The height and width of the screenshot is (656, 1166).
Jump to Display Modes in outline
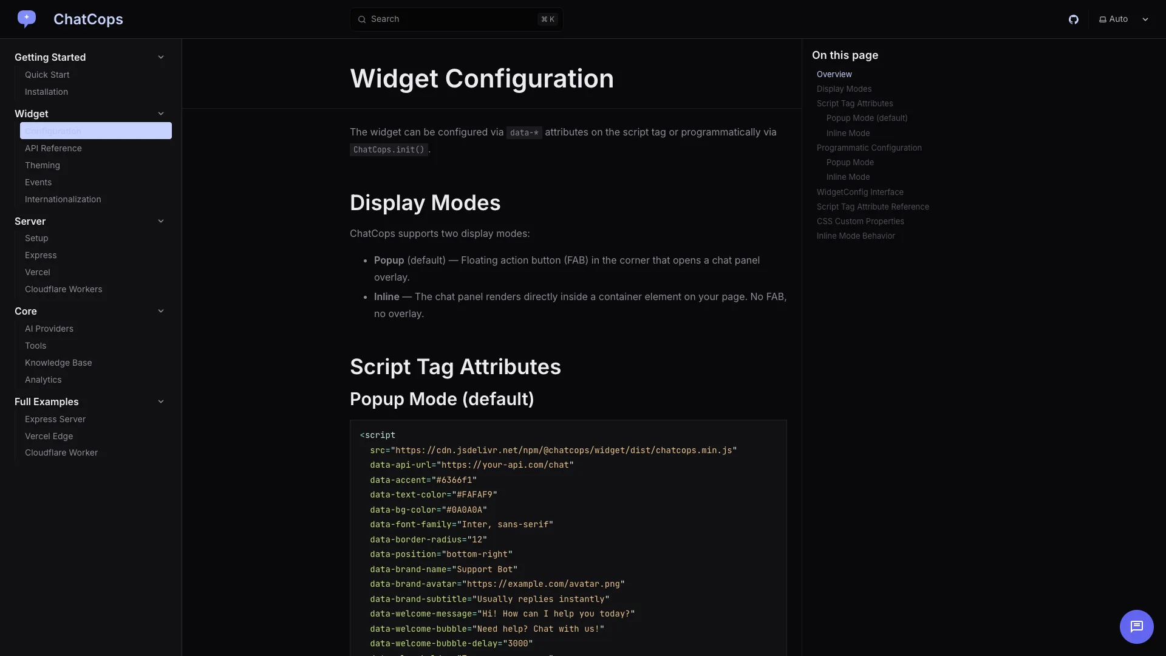pyautogui.click(x=844, y=89)
